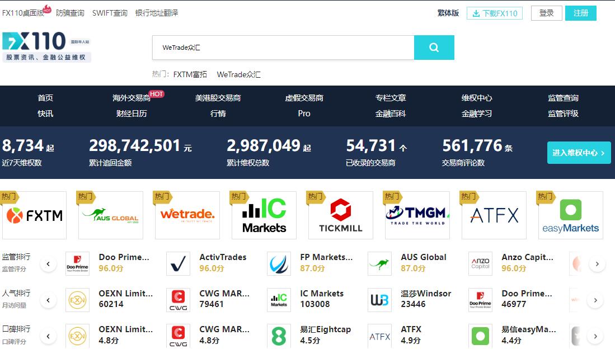Click 登录 login button
Image resolution: width=615 pixels, height=354 pixels.
pos(546,13)
